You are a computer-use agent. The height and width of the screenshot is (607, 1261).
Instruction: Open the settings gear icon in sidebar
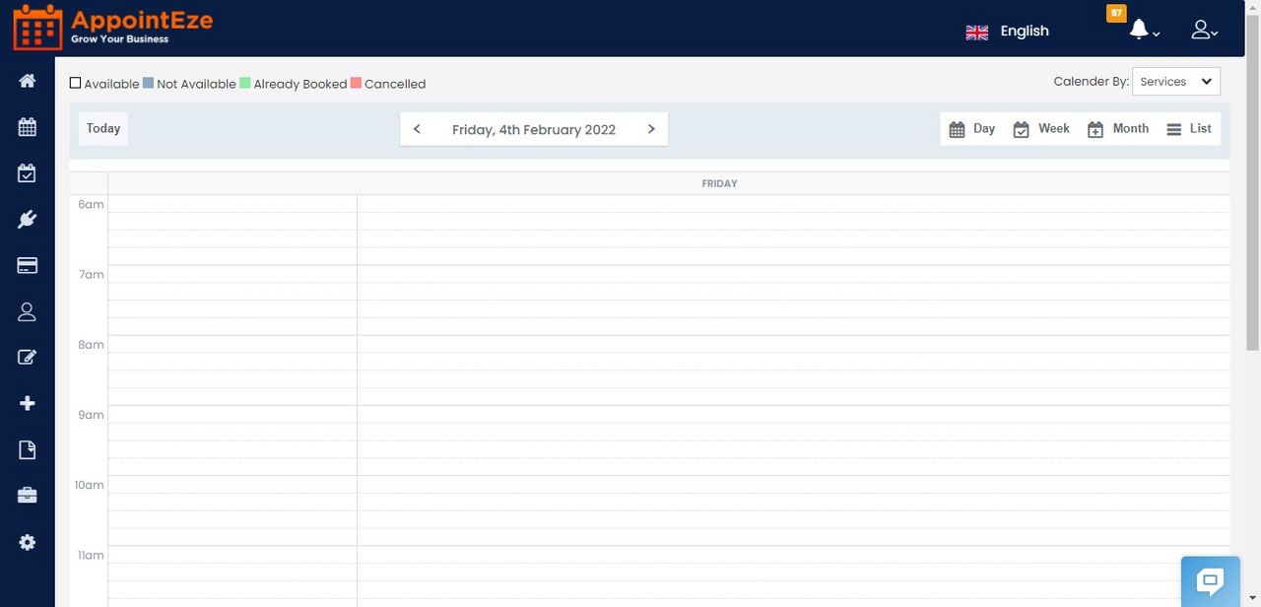click(28, 542)
